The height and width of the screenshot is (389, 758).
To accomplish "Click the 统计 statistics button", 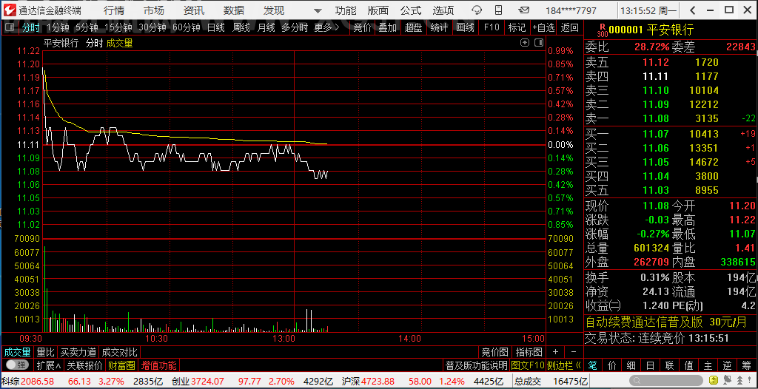I will coord(439,27).
